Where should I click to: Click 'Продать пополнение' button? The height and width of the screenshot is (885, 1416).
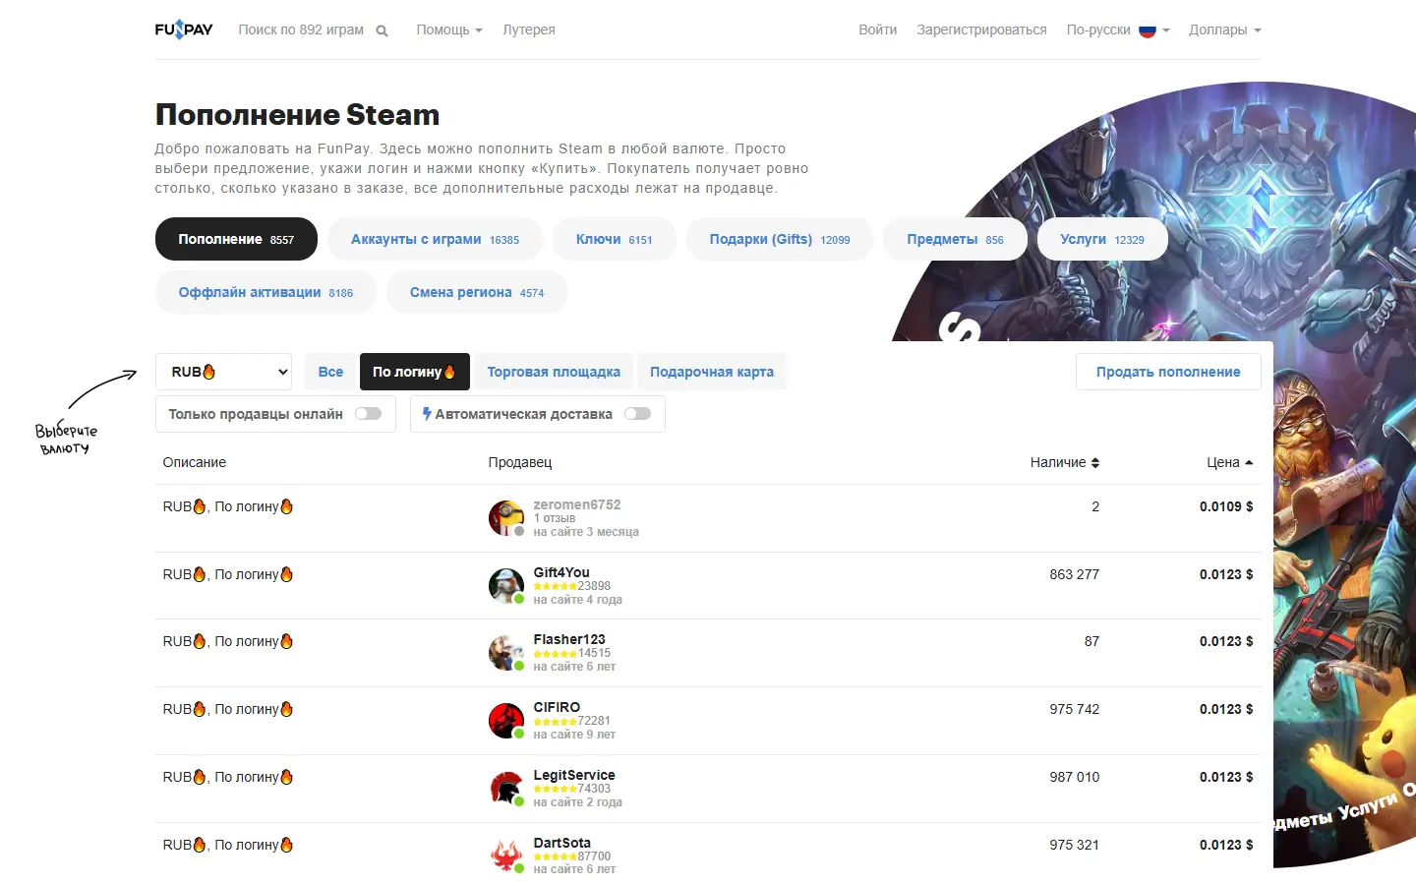click(1168, 372)
